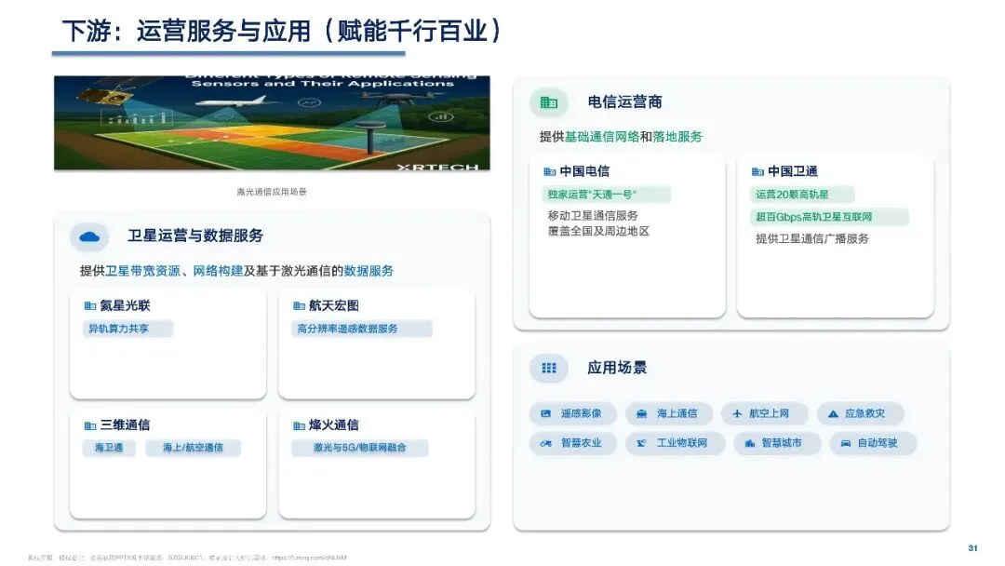Click the text 提供卫星通信广播服务
The image size is (1005, 566).
[x=812, y=239]
